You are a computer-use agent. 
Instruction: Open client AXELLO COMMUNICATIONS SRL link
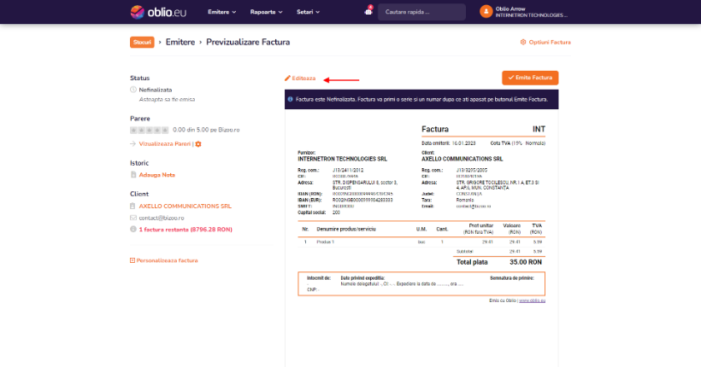click(x=186, y=207)
